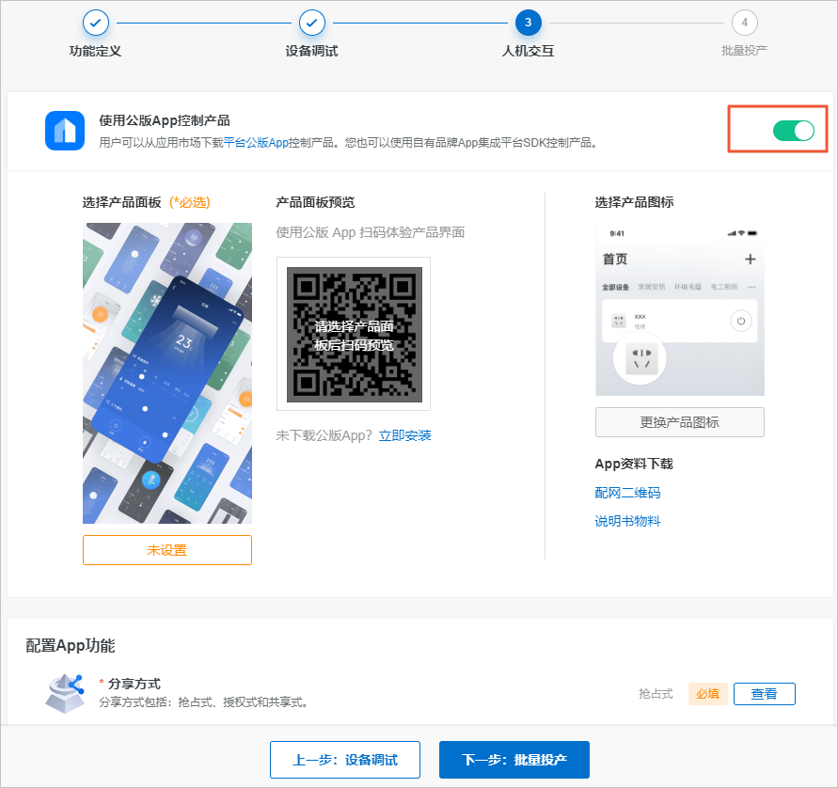Viewport: 838px width, 788px height.
Task: Click the blue home App icon
Action: pos(65,131)
